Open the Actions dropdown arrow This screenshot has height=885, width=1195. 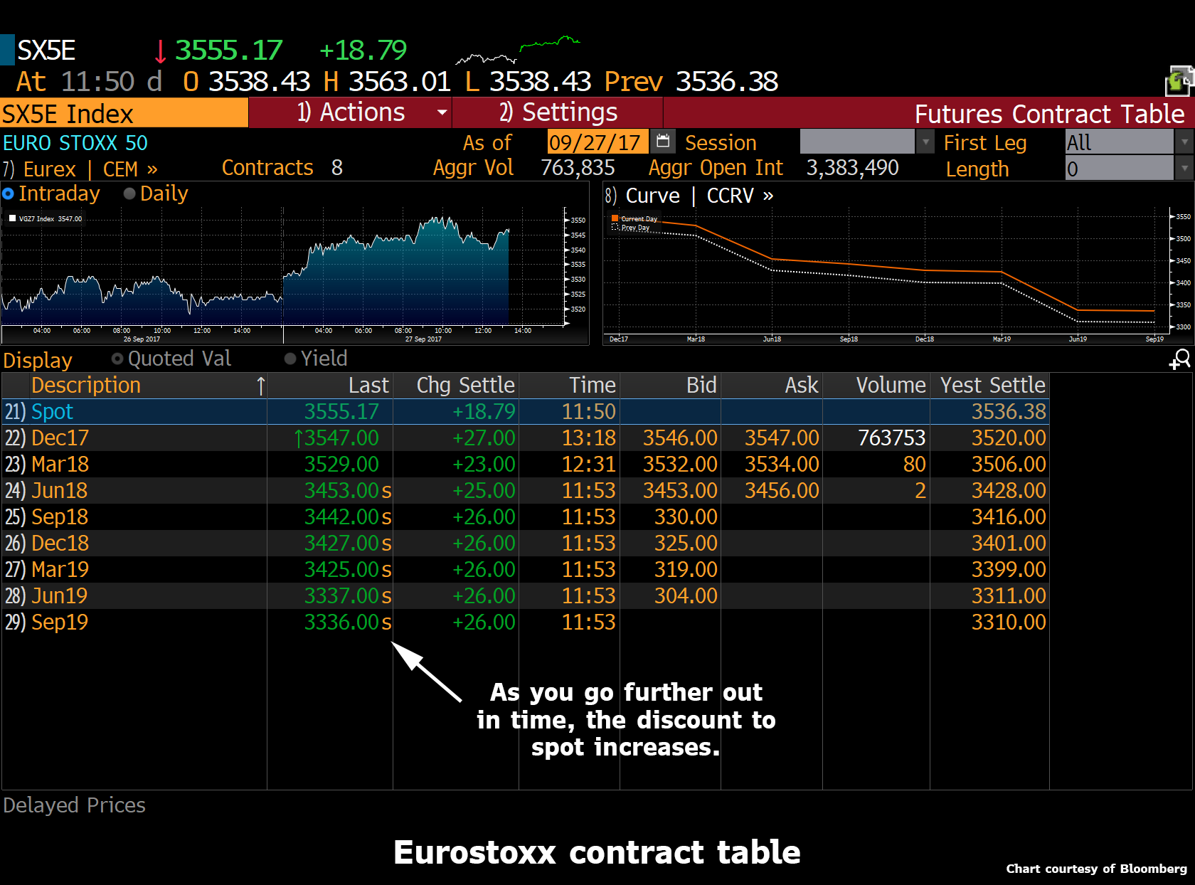click(x=442, y=112)
